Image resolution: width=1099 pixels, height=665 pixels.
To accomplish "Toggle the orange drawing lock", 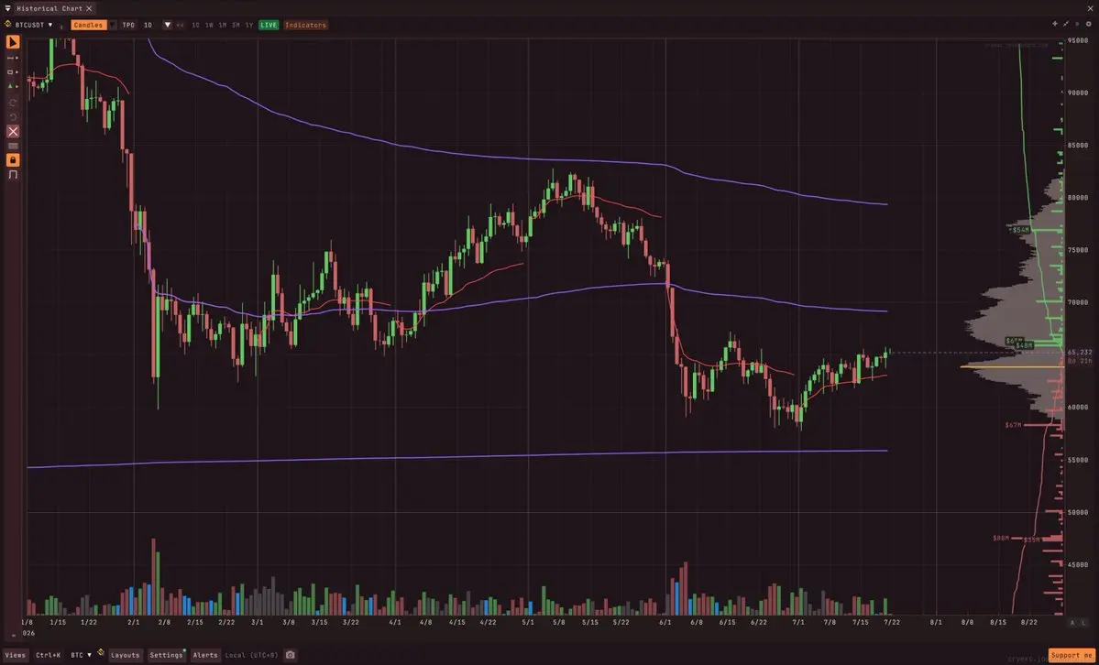I will [x=13, y=159].
